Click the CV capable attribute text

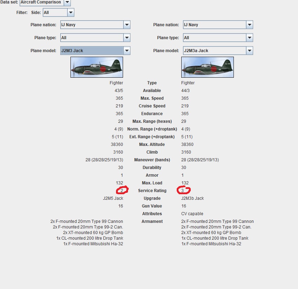pyautogui.click(x=192, y=214)
